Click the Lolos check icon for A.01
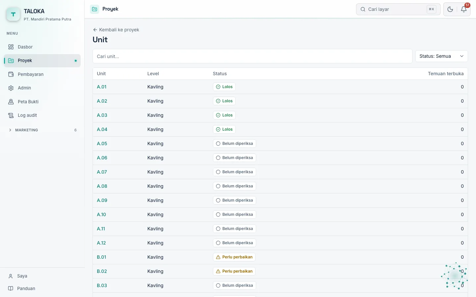 [218, 87]
